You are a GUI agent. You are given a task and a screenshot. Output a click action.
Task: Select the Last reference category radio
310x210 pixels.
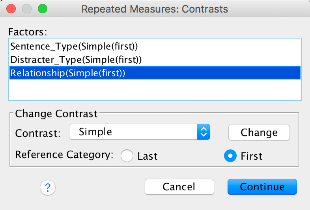click(127, 156)
